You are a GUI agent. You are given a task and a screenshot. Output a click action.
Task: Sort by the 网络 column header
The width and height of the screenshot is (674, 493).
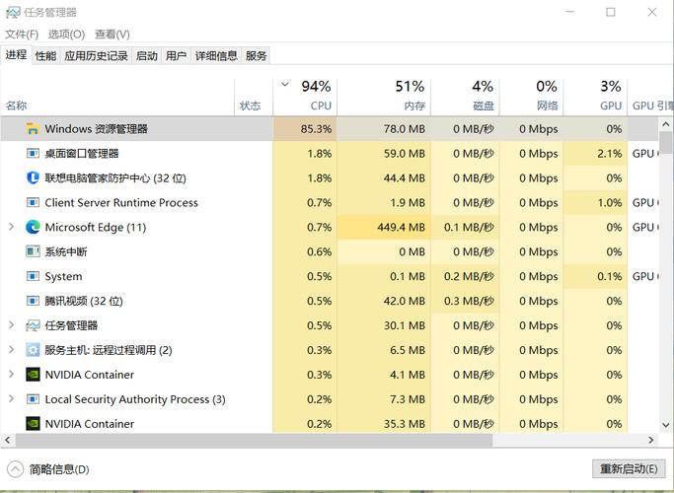point(531,97)
